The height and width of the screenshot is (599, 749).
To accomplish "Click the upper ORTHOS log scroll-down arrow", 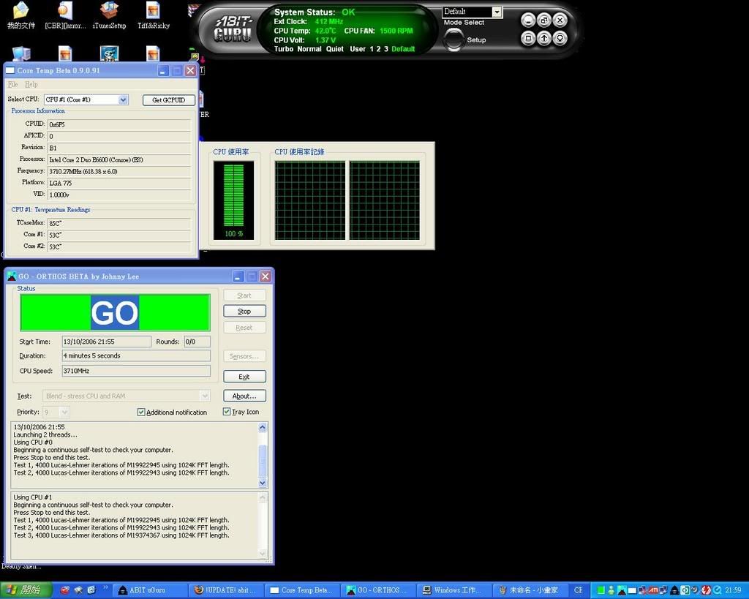I will [263, 483].
